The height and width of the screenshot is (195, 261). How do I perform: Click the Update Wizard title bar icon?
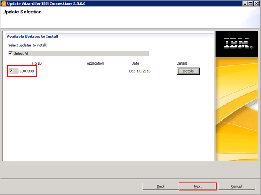tap(4, 4)
